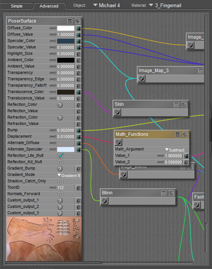Click the Specular_Color key animation icon

[53, 41]
